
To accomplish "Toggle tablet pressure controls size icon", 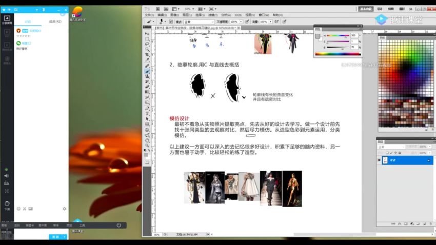I will pyautogui.click(x=285, y=22).
